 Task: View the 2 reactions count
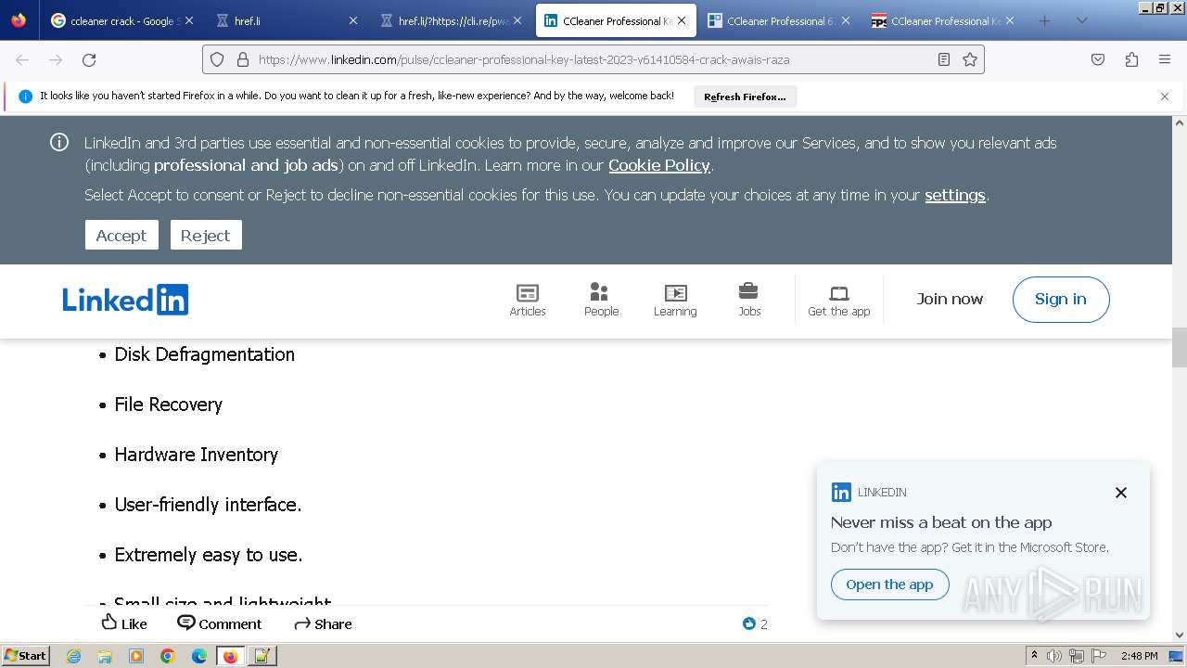click(755, 623)
